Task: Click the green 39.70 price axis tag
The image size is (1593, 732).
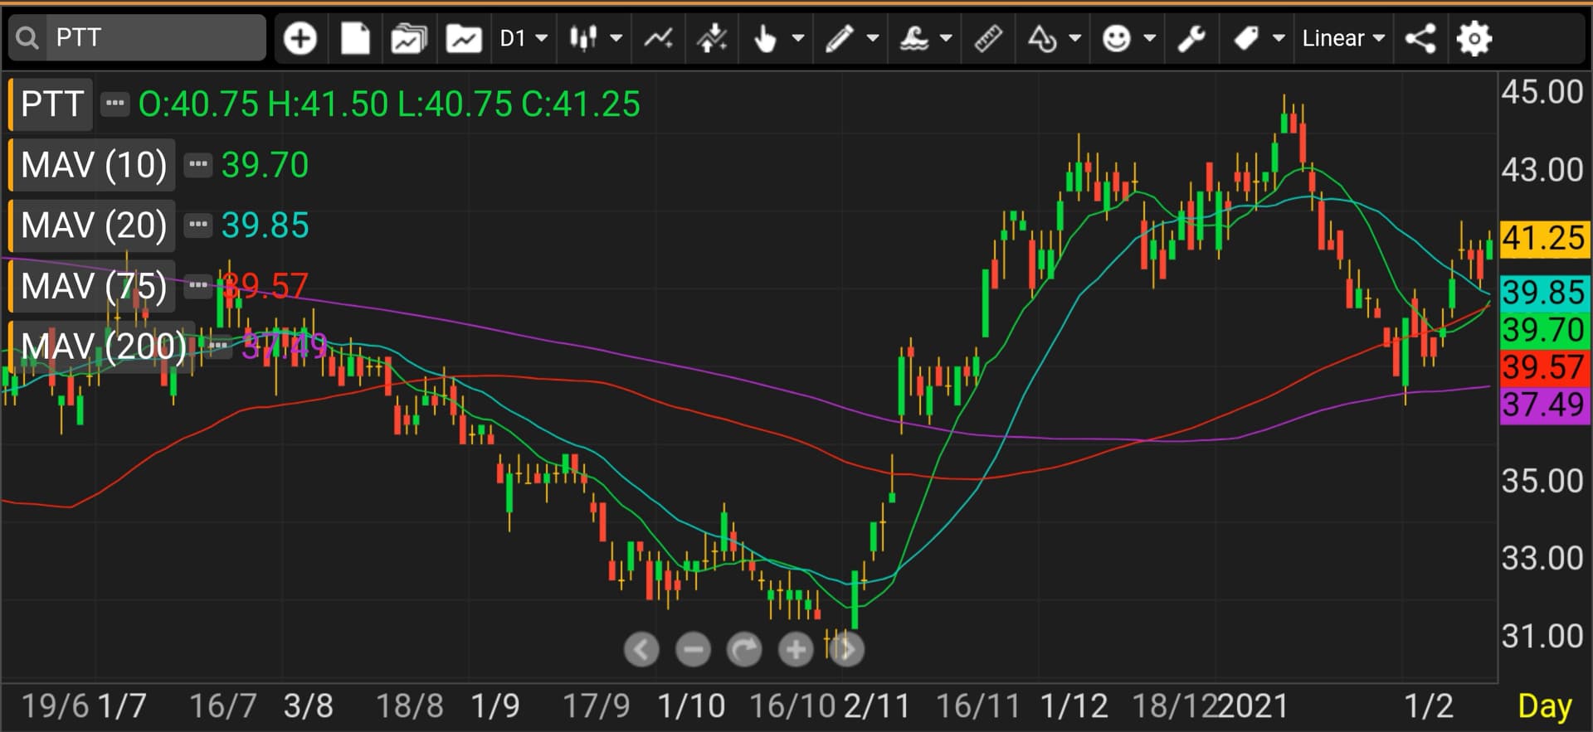Action: click(1545, 330)
